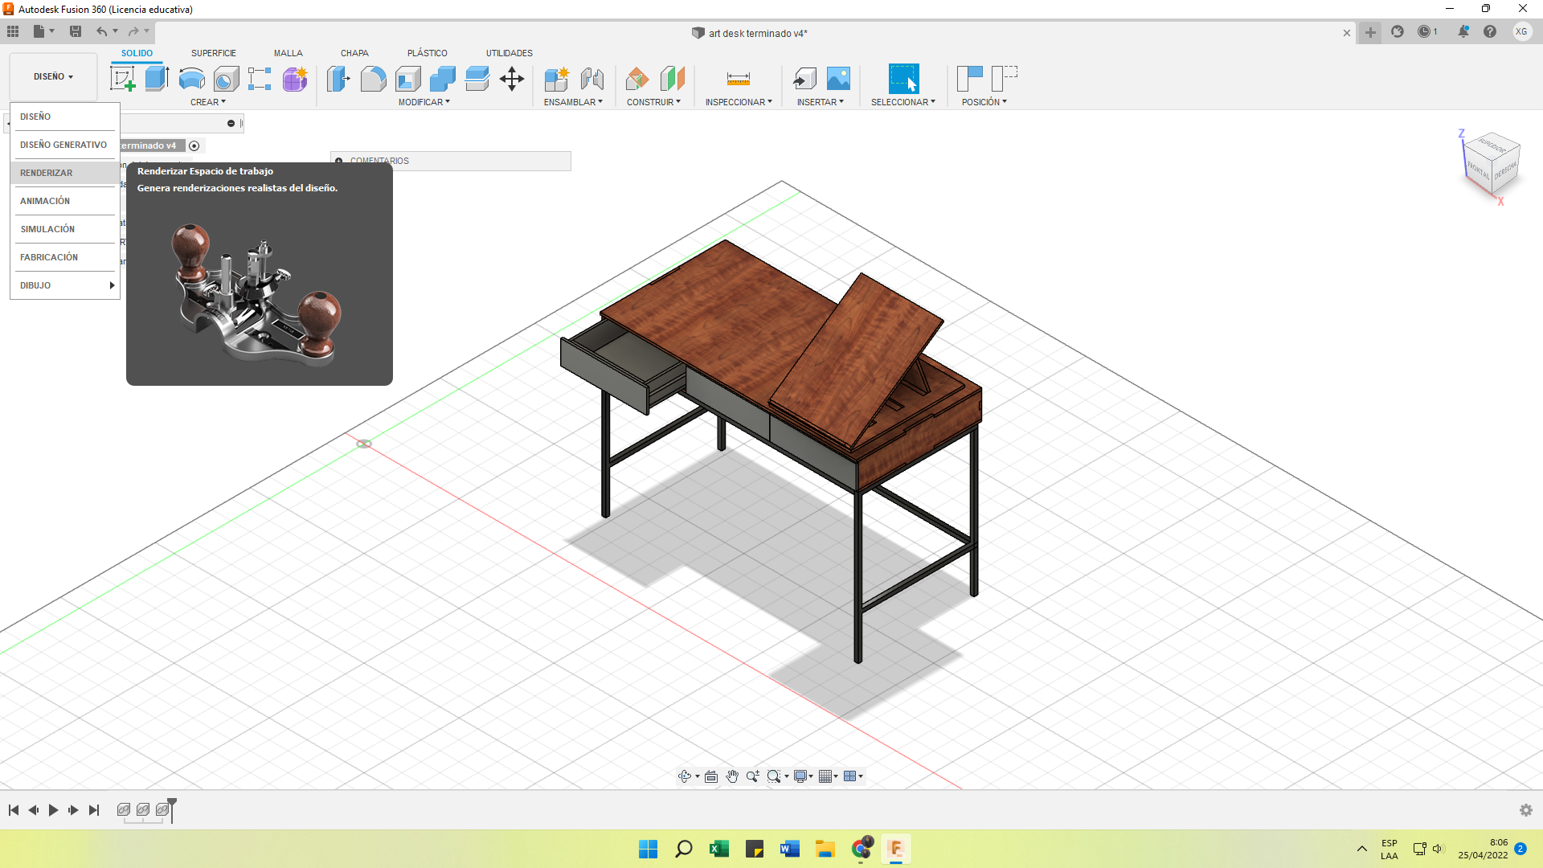Toggle the activate radio beside terminado v4
1543x868 pixels.
(x=194, y=145)
